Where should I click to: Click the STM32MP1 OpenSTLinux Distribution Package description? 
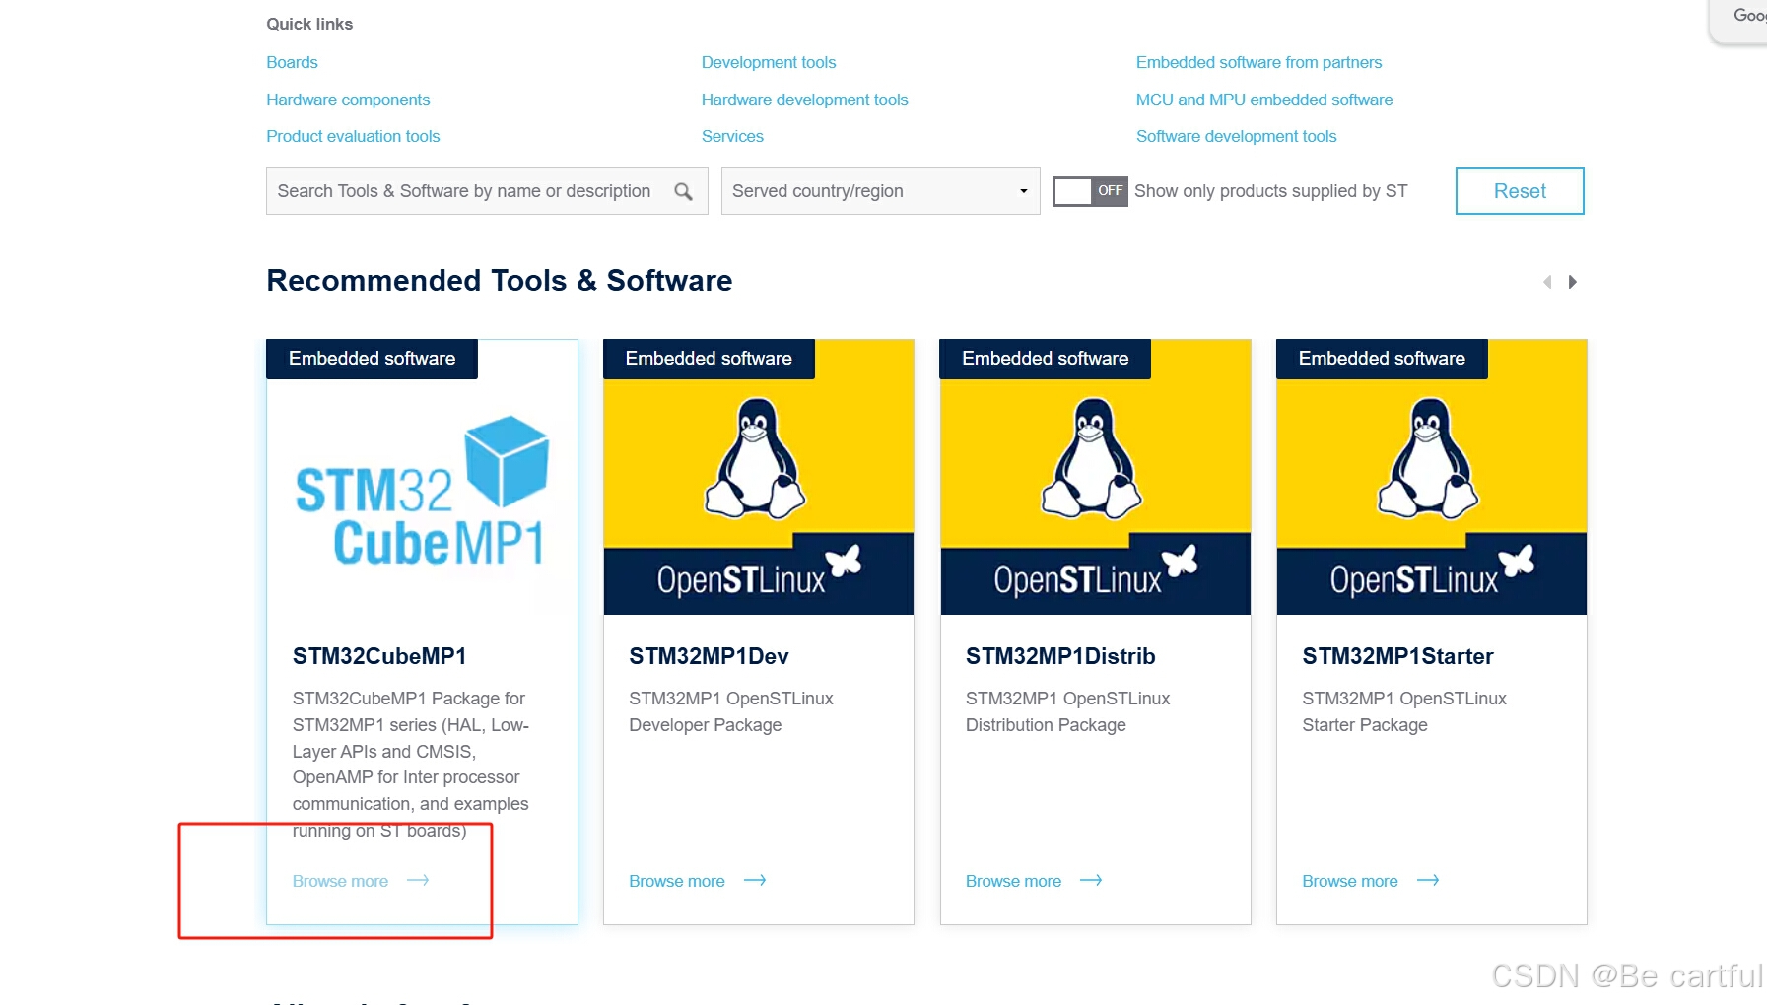(1067, 711)
